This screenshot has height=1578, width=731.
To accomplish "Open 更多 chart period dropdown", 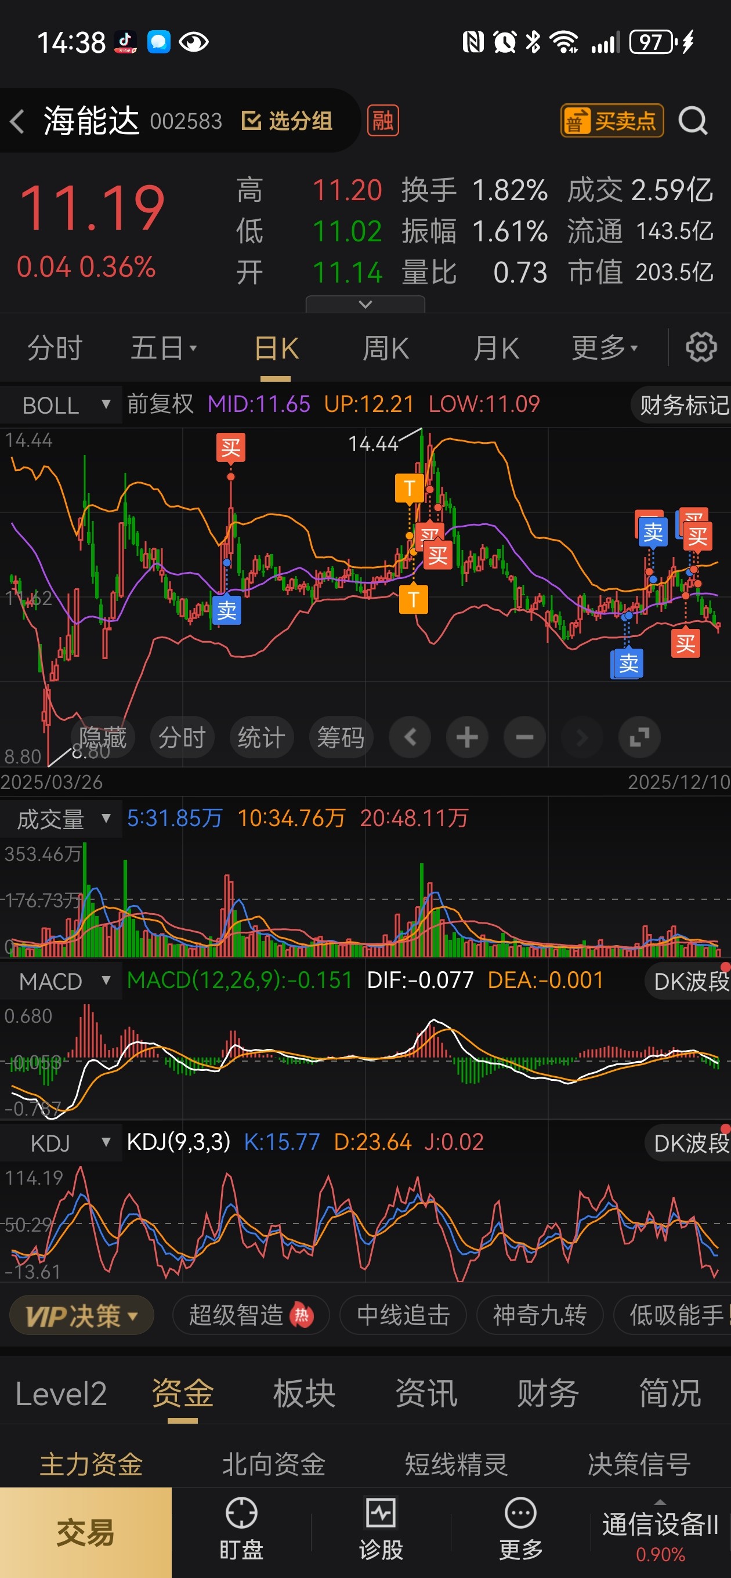I will click(605, 348).
